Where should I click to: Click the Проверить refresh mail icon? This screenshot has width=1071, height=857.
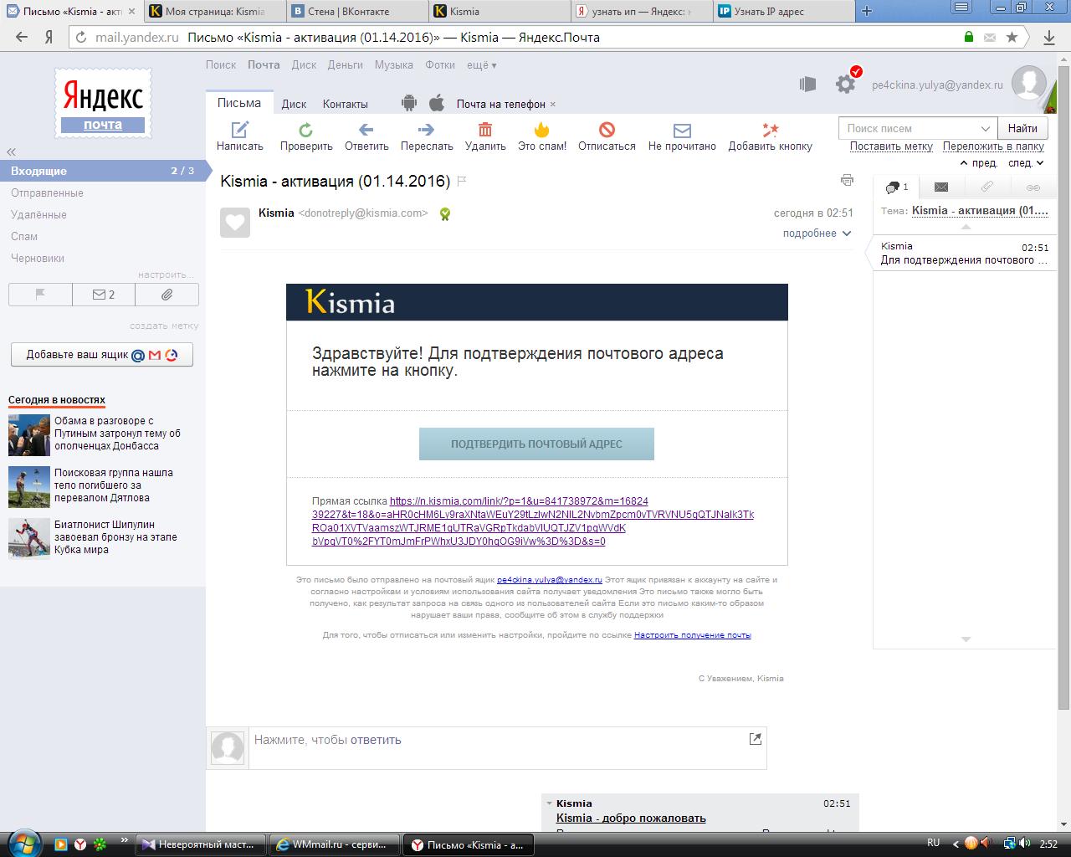306,129
